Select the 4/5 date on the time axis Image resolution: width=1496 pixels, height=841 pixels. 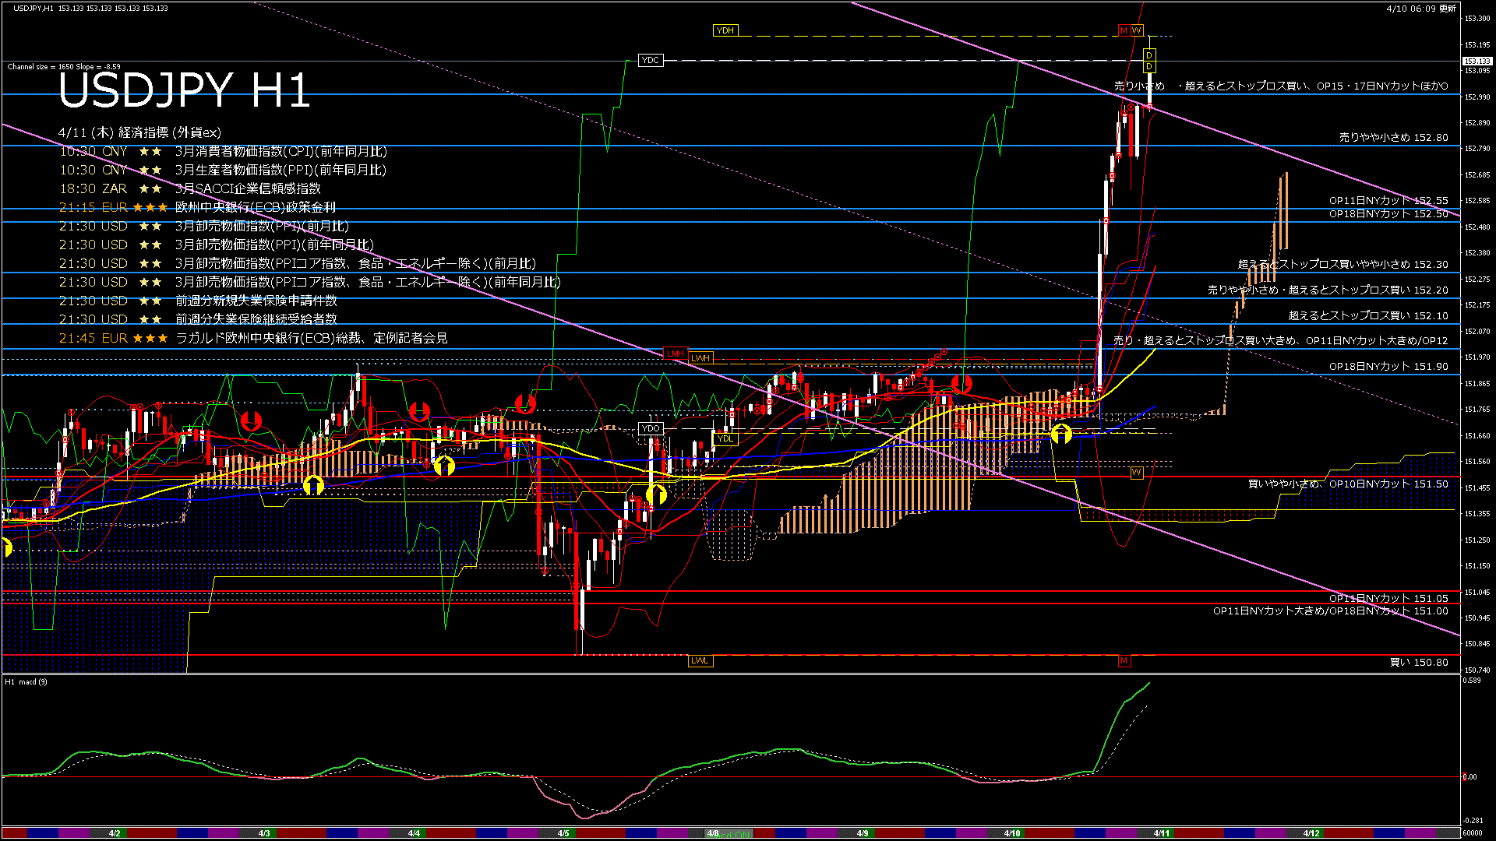[563, 833]
